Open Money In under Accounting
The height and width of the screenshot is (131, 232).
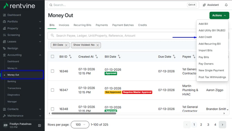[x=12, y=68]
